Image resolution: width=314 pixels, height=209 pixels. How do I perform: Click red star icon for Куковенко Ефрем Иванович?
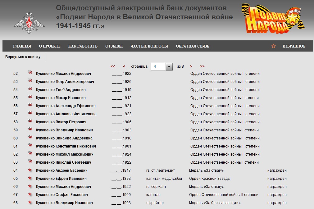click(30, 178)
